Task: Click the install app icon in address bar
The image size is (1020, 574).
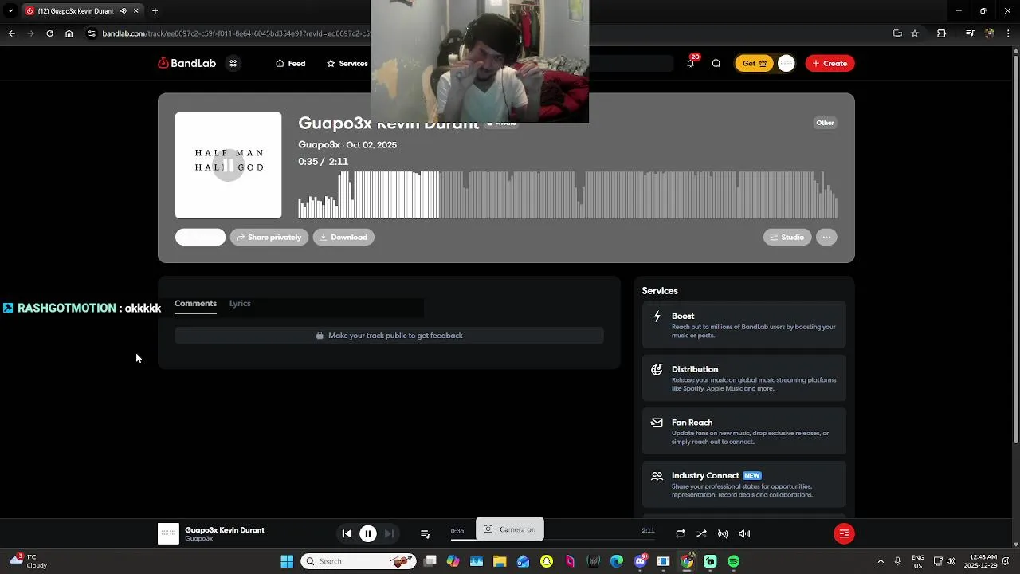Action: [897, 33]
